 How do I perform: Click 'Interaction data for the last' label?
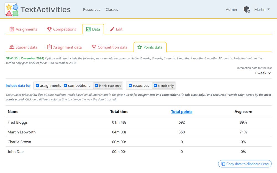point(254,68)
